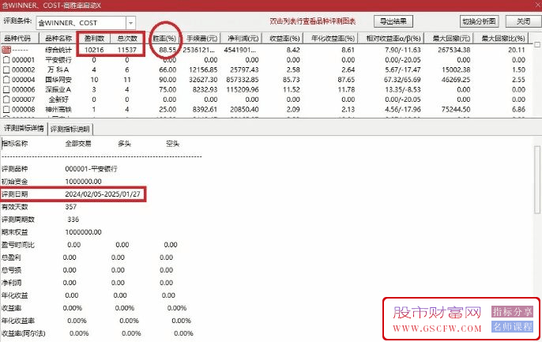The image size is (542, 342).
Task: Select the 全新好 row name
Action: coord(58,100)
